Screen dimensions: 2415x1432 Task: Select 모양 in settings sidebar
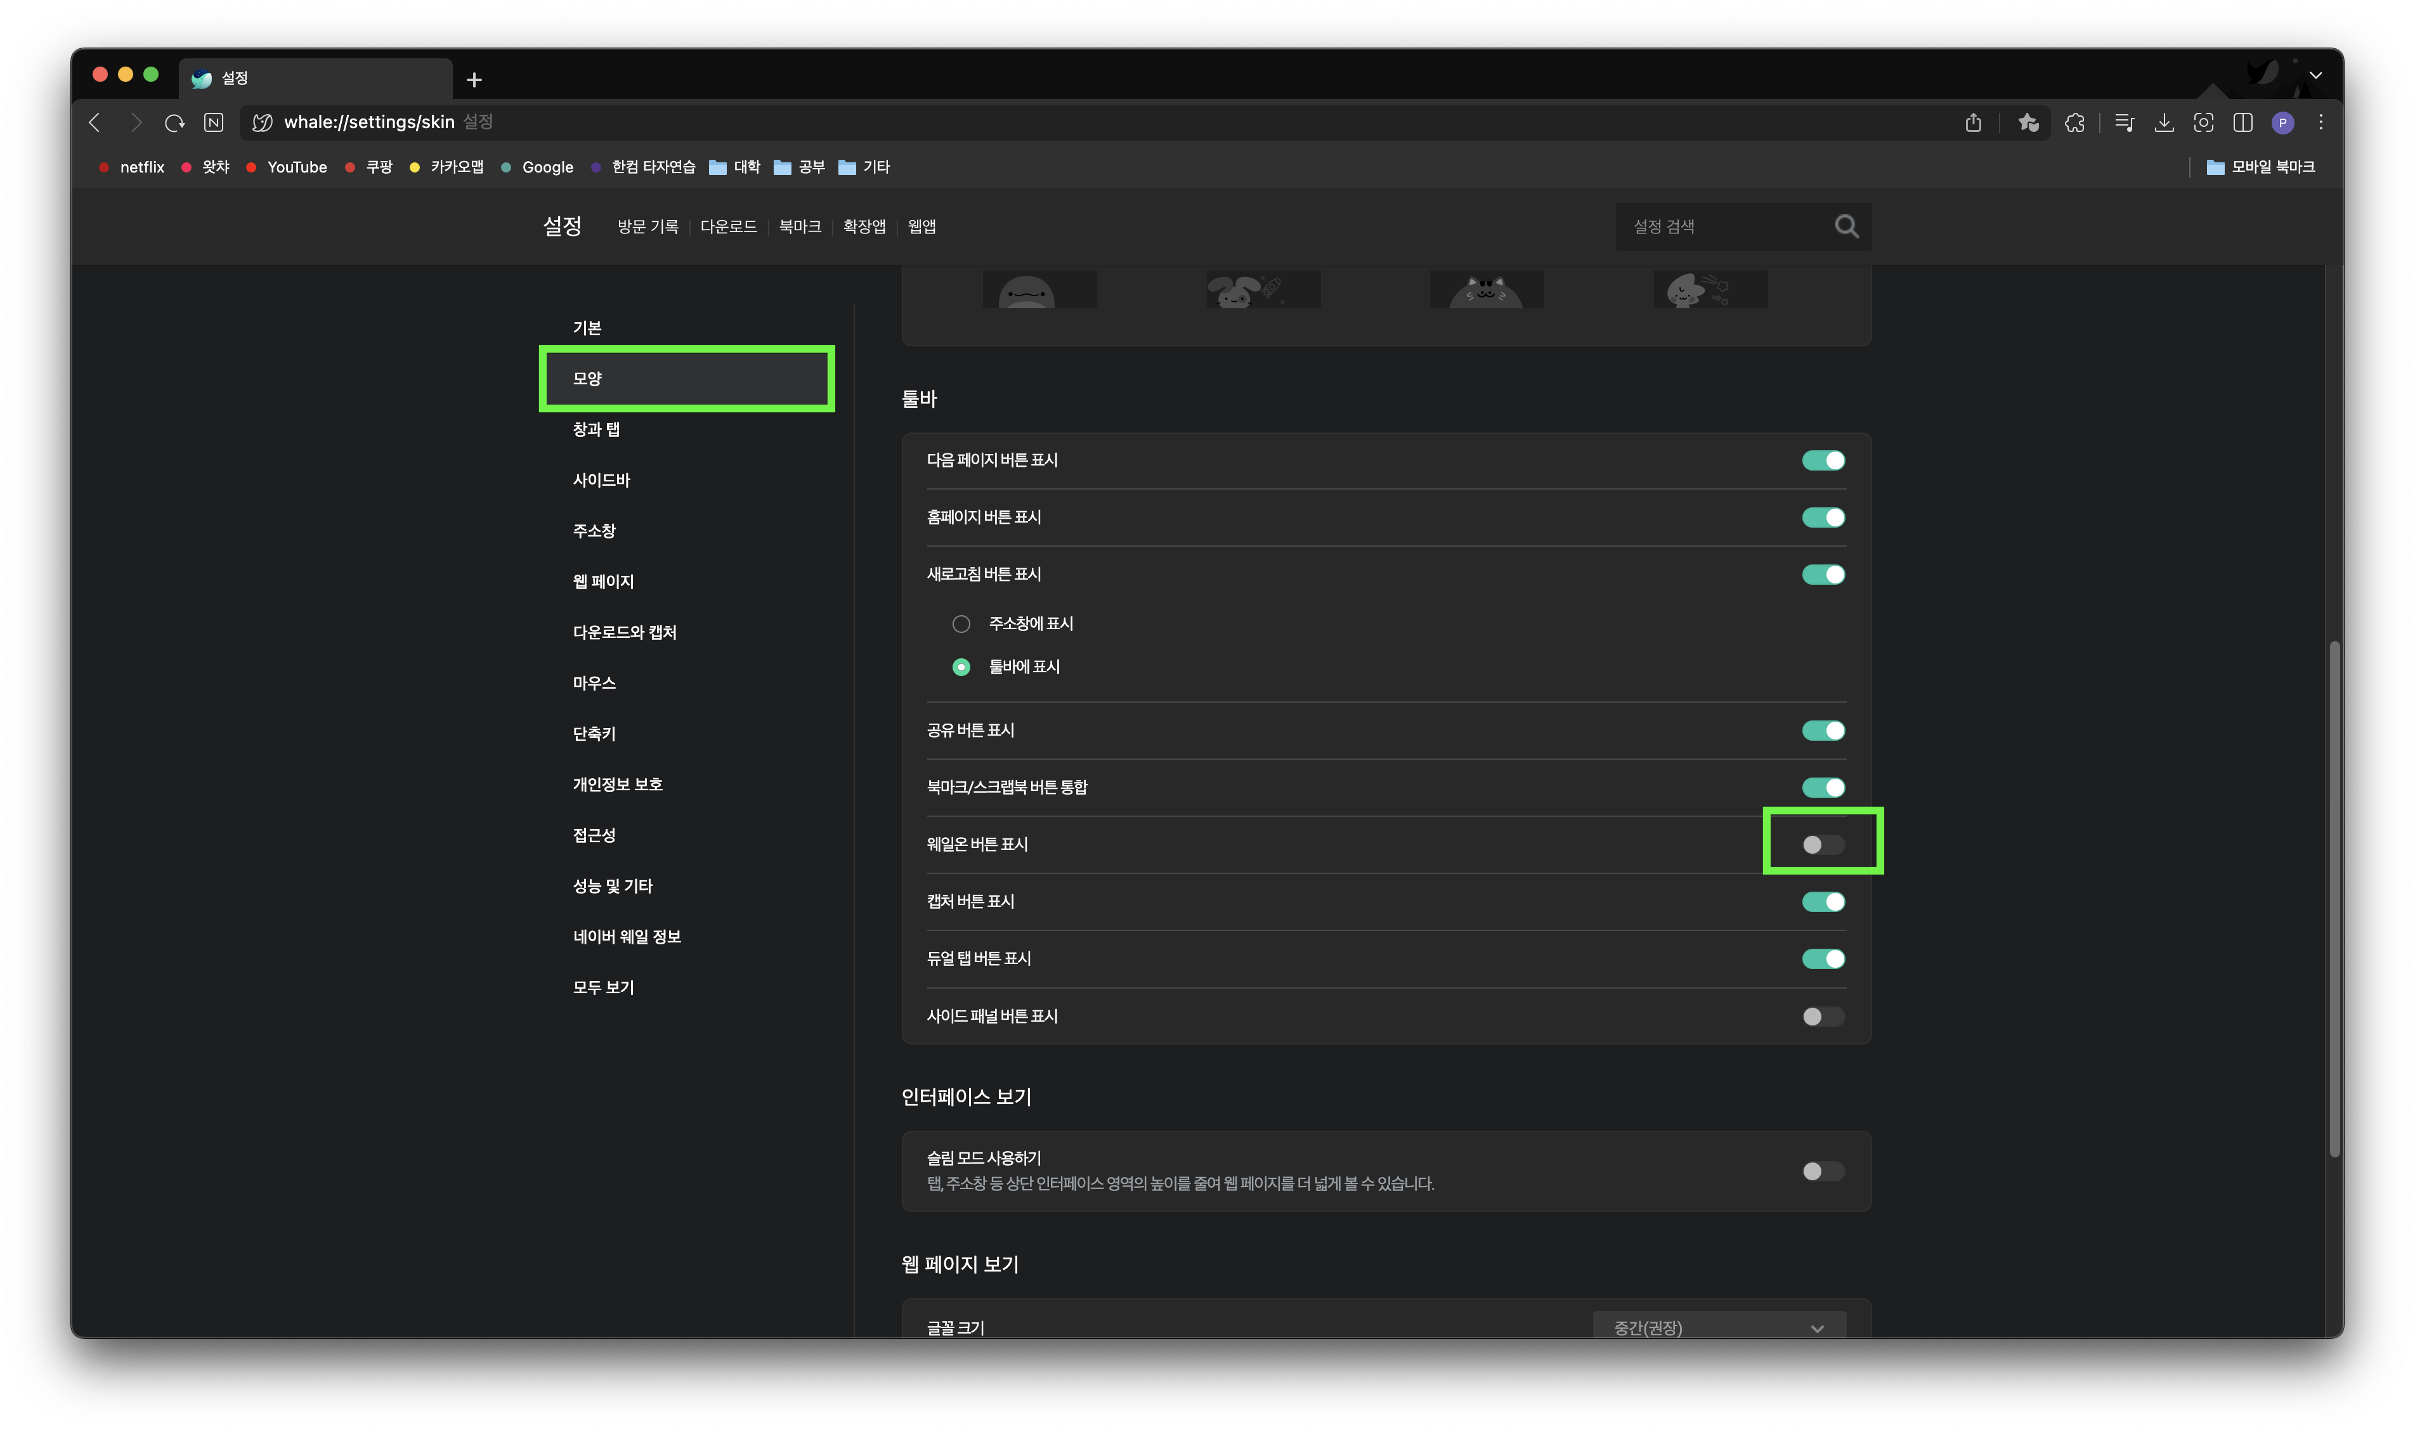tap(686, 378)
